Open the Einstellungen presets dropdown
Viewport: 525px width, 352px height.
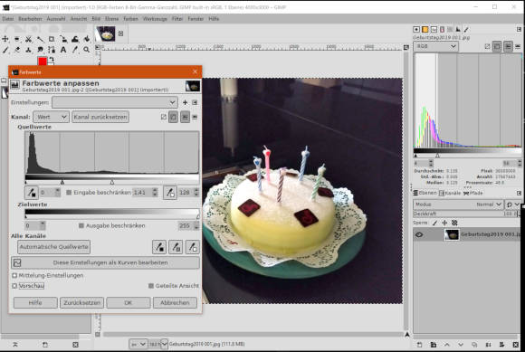[115, 102]
